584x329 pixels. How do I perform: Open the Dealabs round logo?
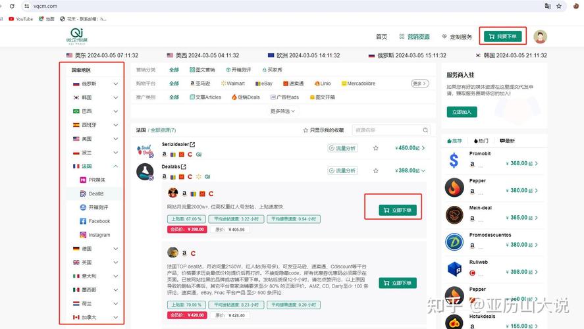pos(145,172)
